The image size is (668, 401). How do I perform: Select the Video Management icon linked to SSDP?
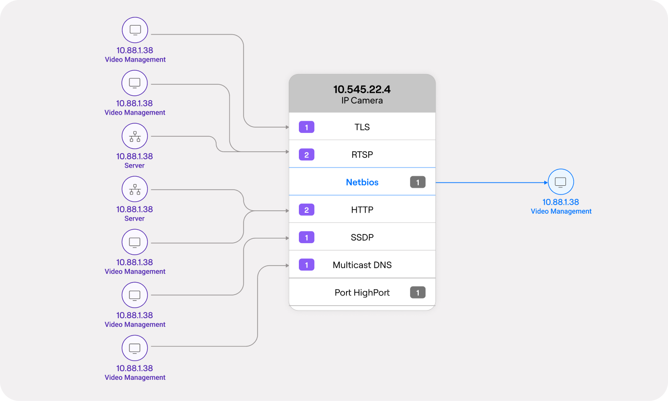tap(135, 295)
